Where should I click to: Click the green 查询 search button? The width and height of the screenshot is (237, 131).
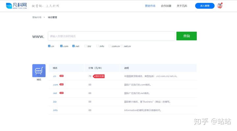coord(186,36)
